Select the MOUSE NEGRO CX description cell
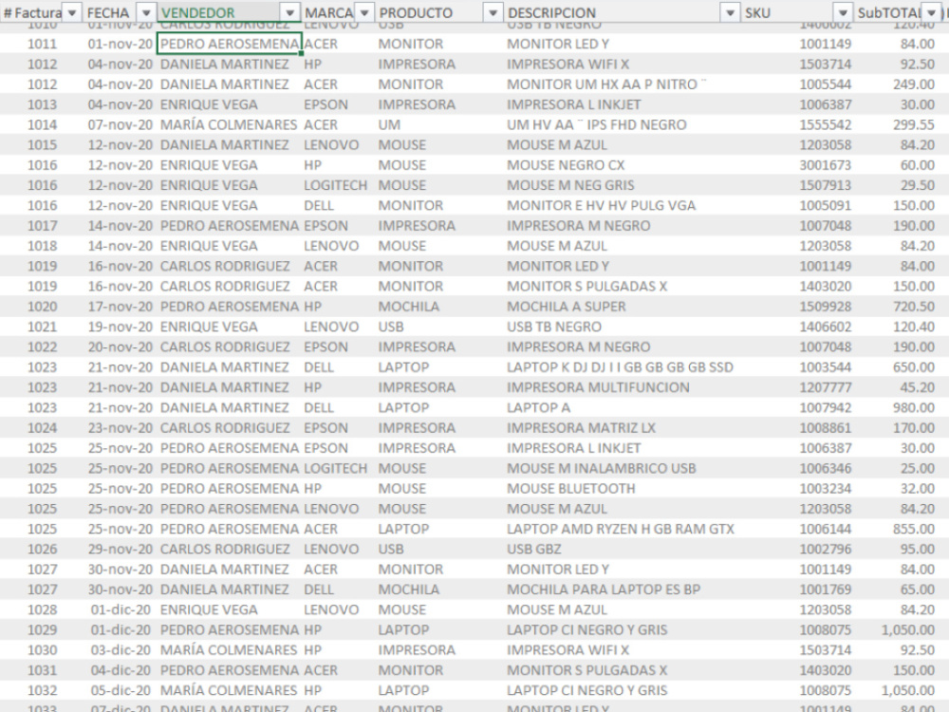 [566, 165]
